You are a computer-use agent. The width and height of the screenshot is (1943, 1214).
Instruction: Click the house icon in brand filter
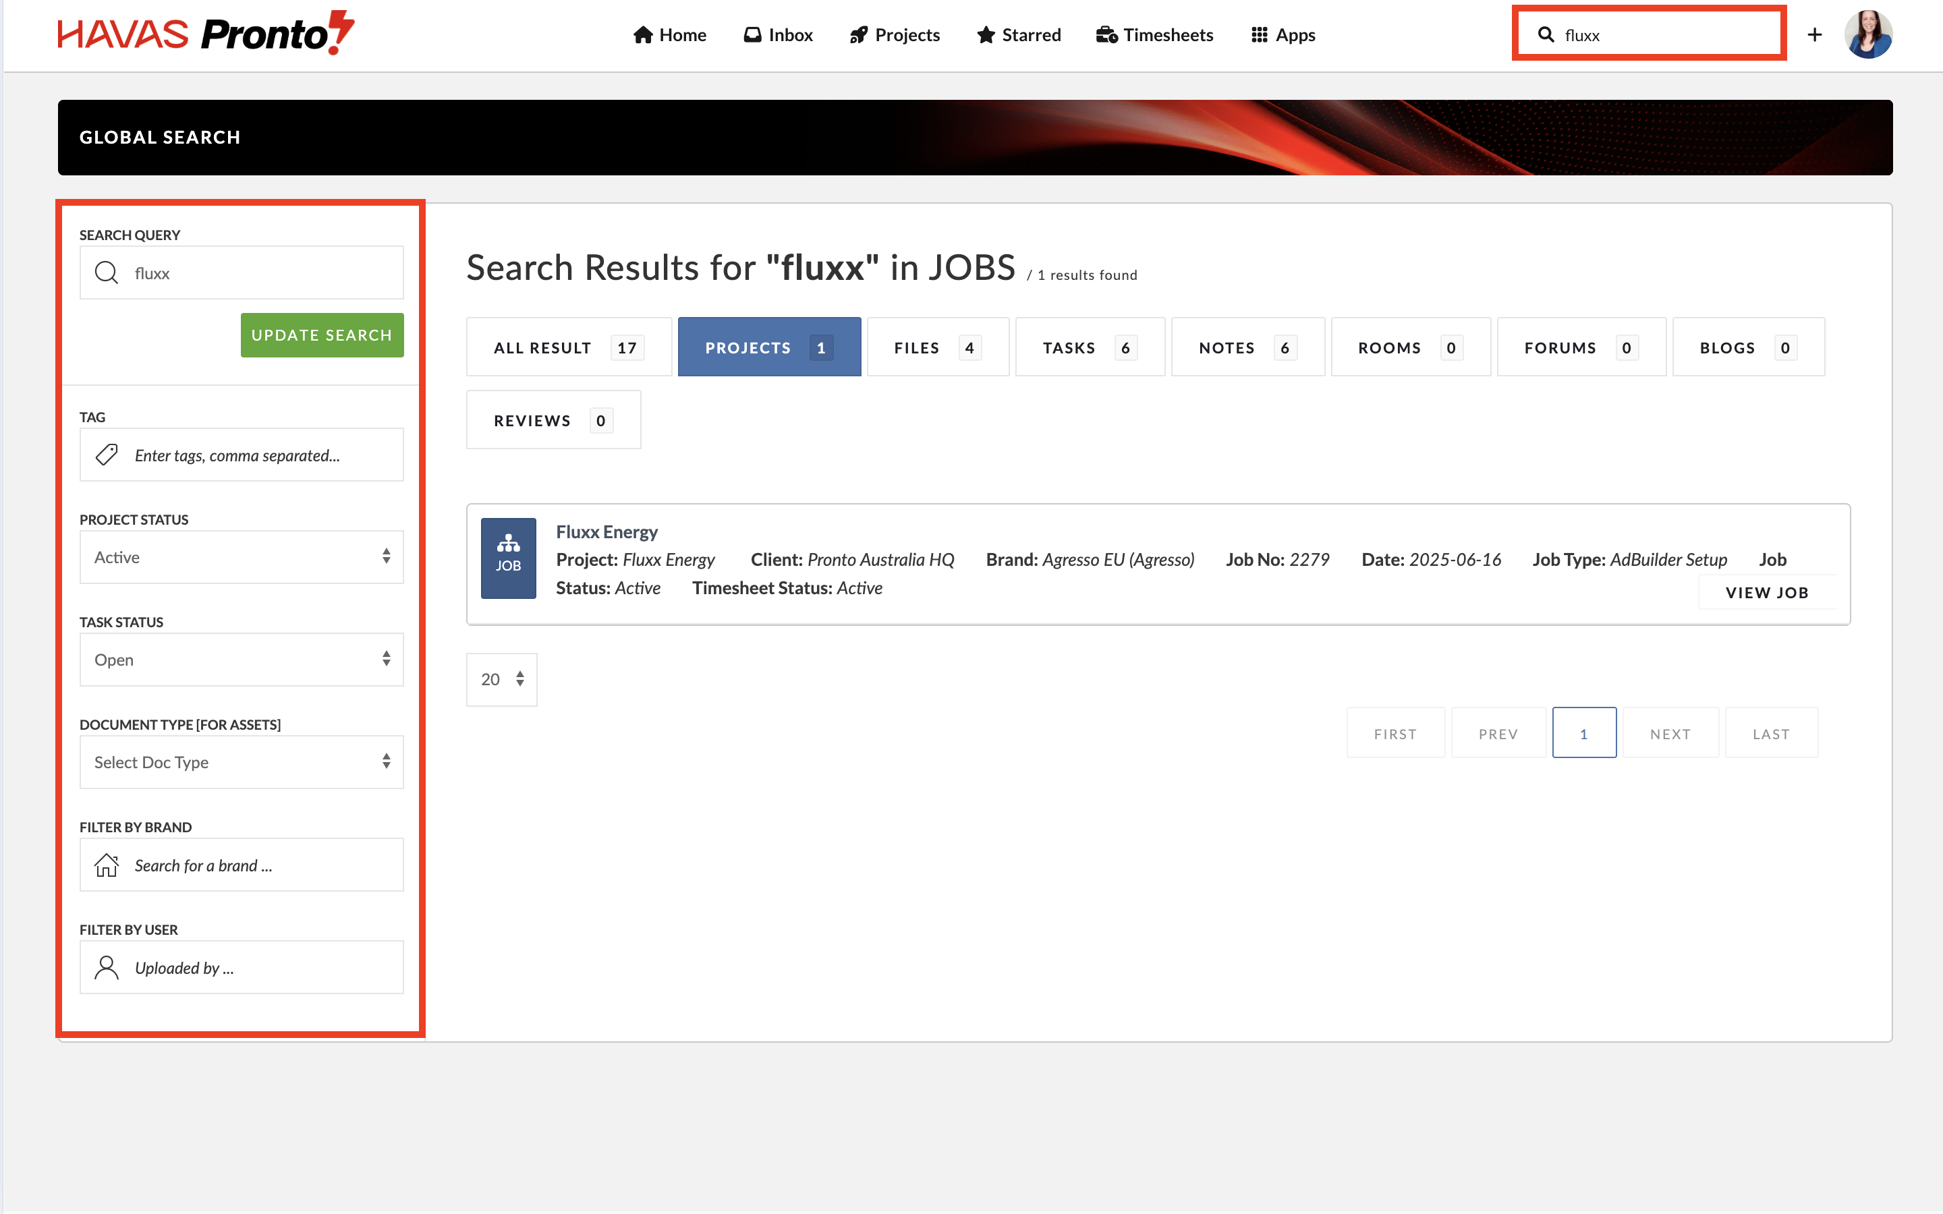pyautogui.click(x=107, y=865)
